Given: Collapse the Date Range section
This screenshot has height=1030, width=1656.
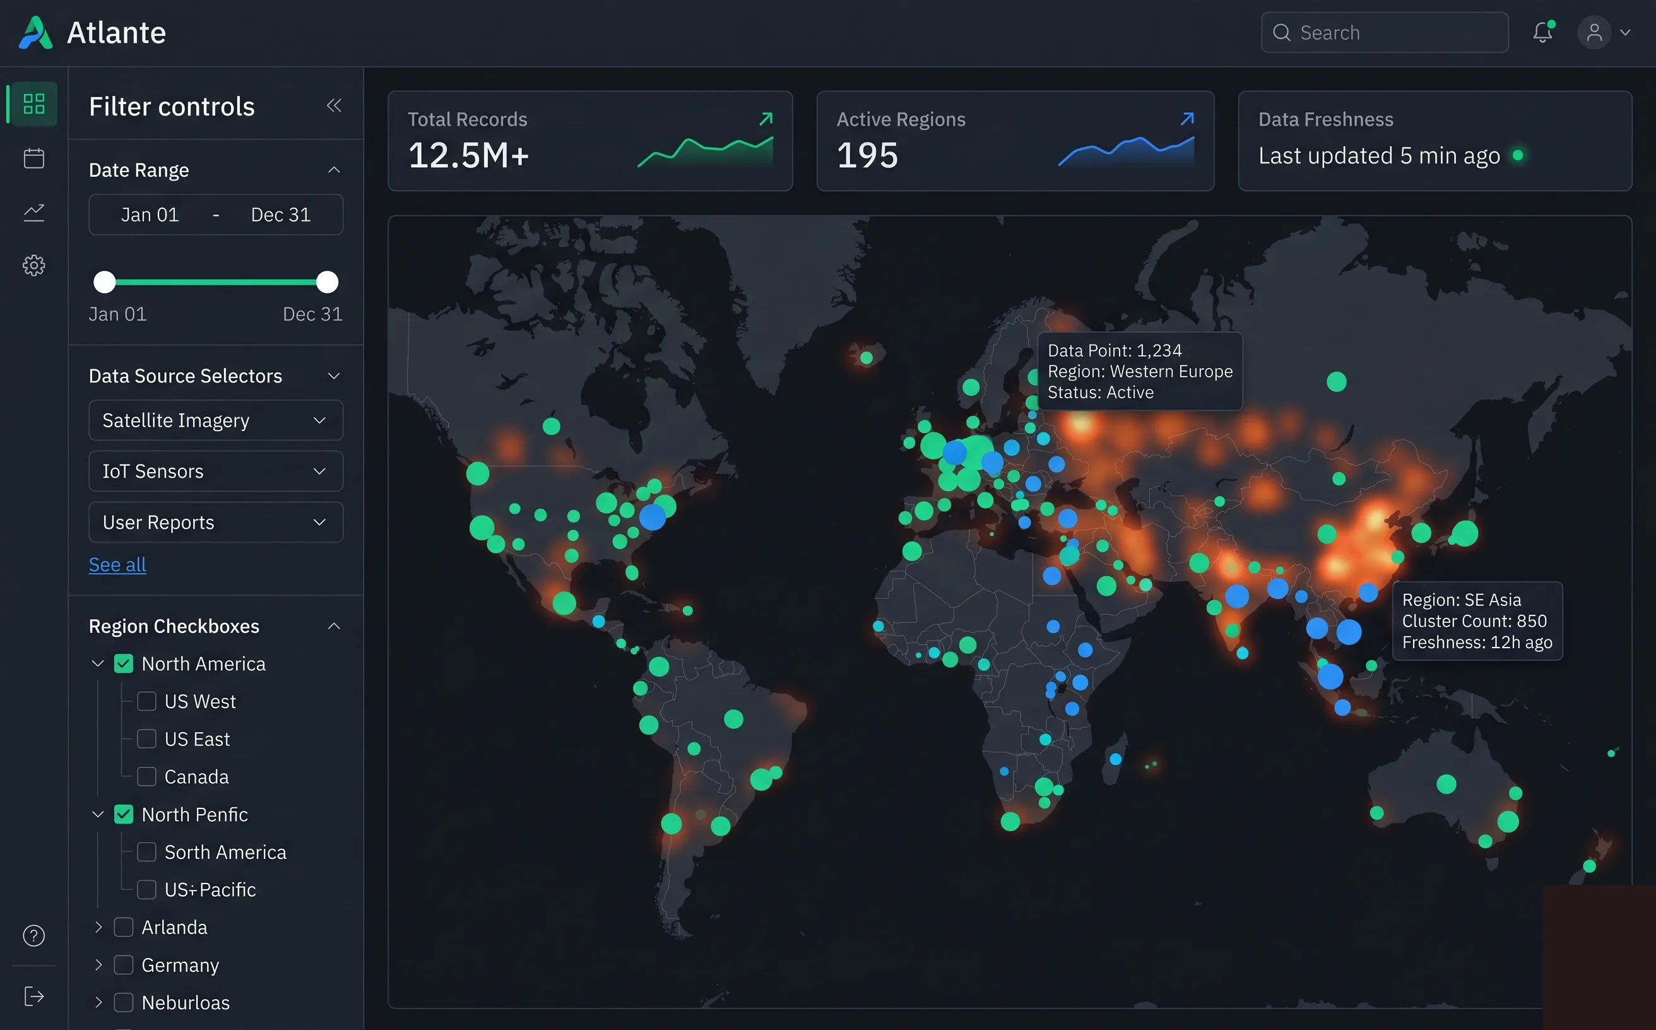Looking at the screenshot, I should 334,170.
